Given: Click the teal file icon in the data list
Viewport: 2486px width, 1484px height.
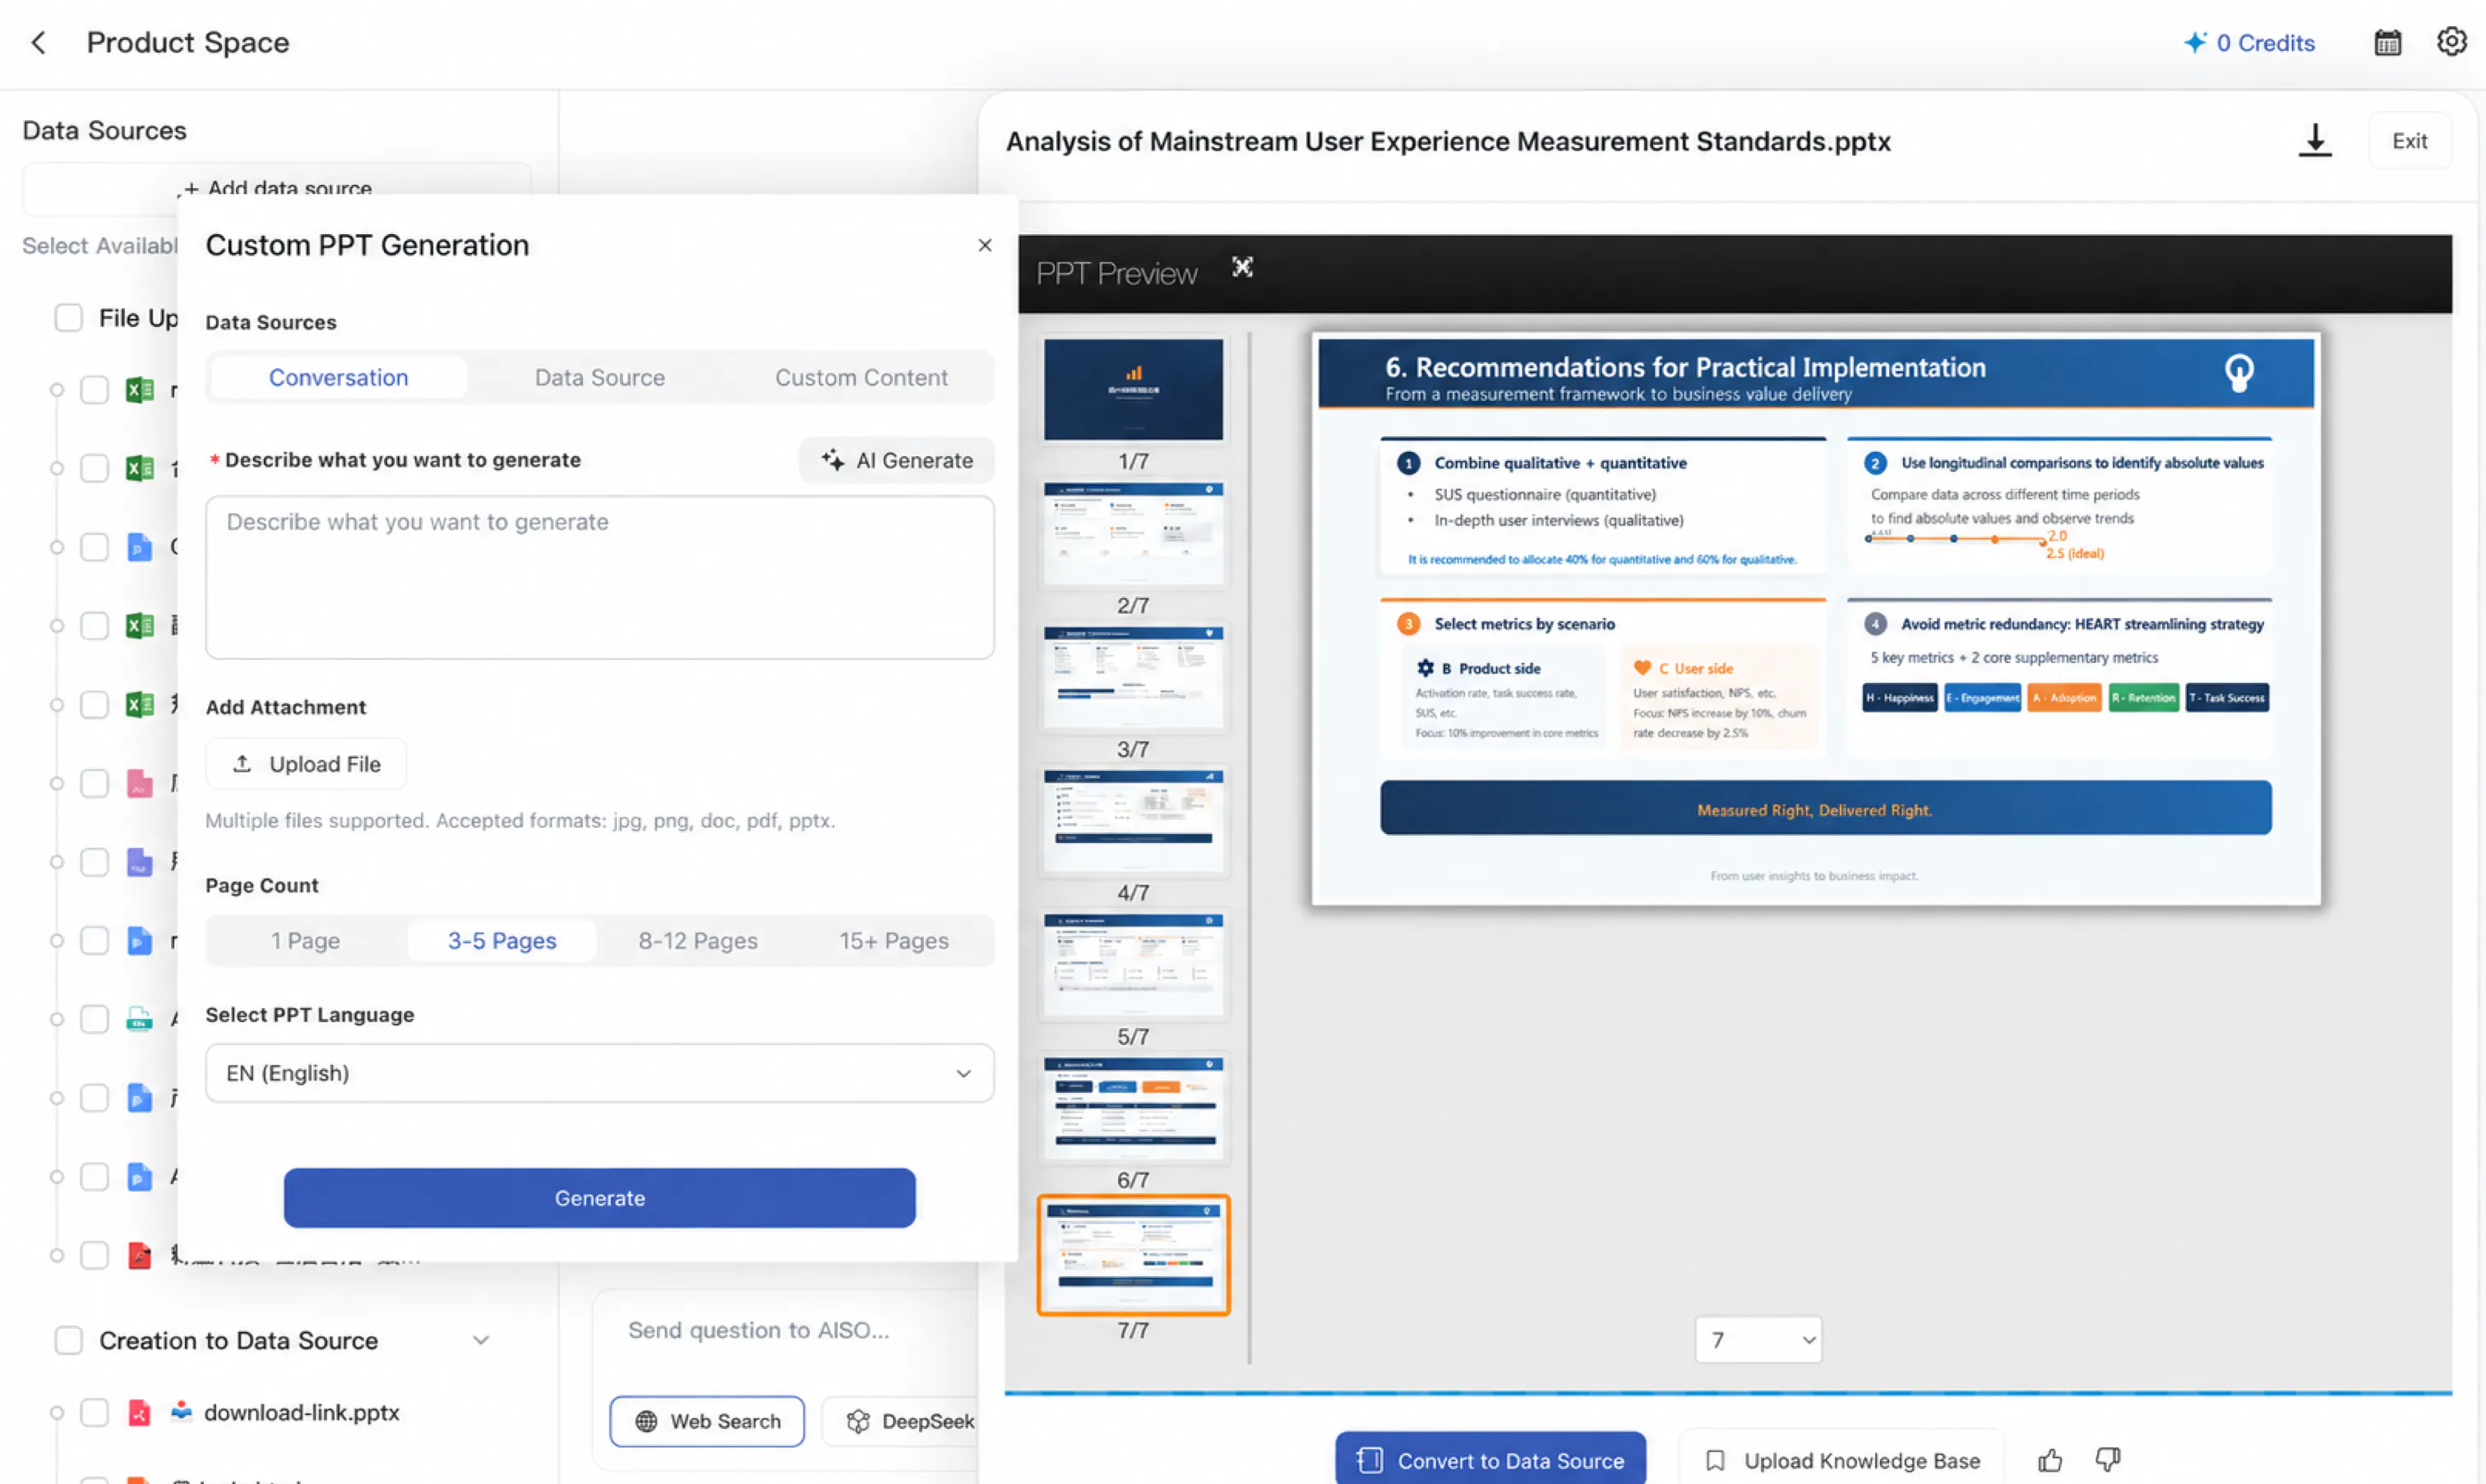Looking at the screenshot, I should click(139, 1019).
